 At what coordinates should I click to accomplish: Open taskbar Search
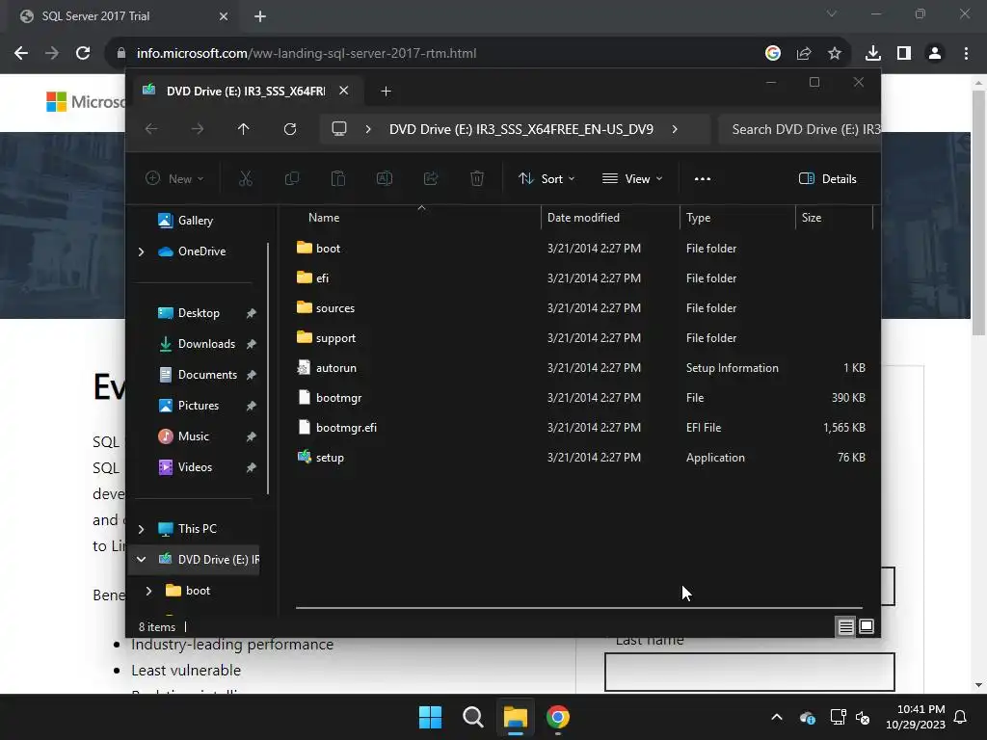pos(472,717)
